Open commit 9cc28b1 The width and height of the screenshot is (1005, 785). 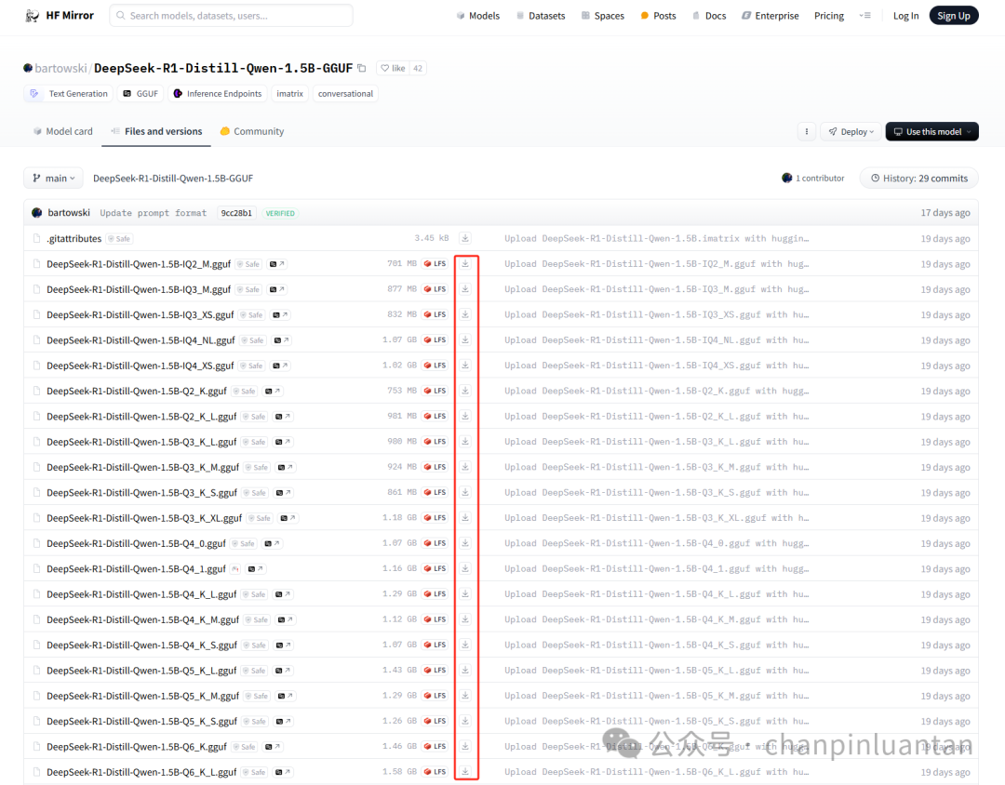click(x=236, y=213)
